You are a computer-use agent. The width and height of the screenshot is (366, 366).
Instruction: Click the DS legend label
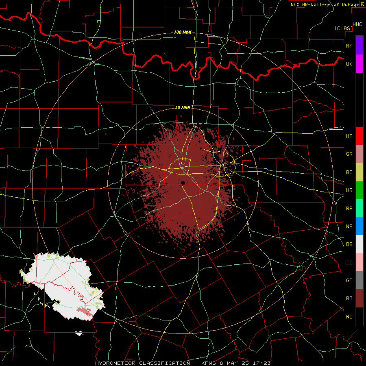(x=349, y=244)
